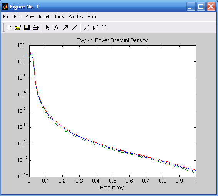Choose the Insert Line tool

(x=74, y=28)
